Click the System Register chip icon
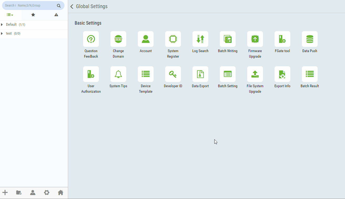This screenshot has width=345, height=199. [173, 39]
